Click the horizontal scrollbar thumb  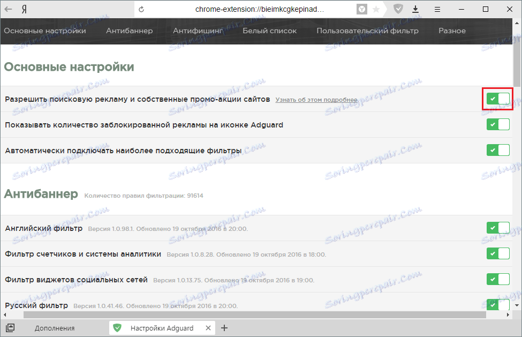click(x=255, y=314)
